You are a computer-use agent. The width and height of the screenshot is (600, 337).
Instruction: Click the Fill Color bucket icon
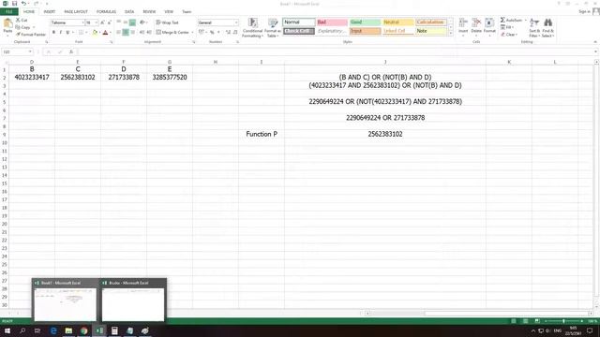click(x=95, y=33)
